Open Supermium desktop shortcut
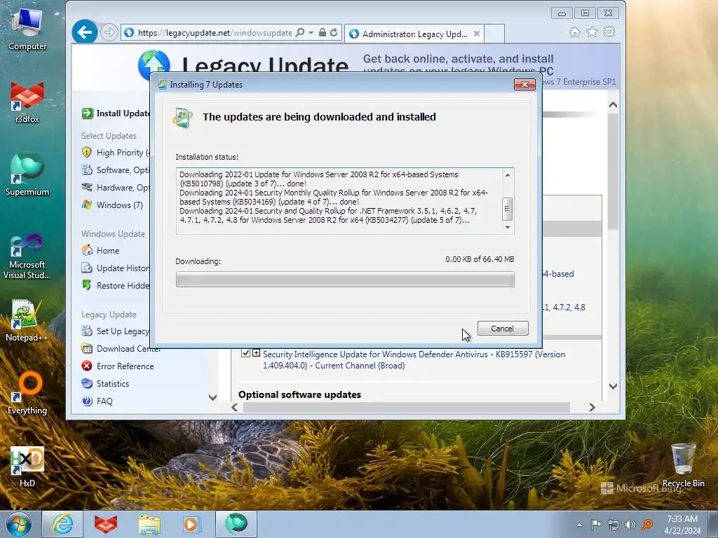 27,174
